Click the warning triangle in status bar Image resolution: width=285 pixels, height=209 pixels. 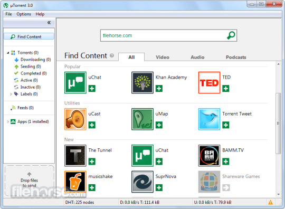[270, 202]
